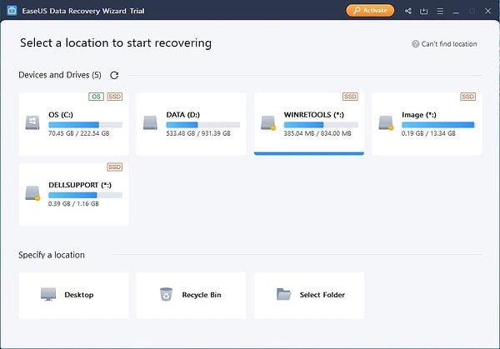Close the EaseUS window
The width and height of the screenshot is (500, 349).
(487, 11)
